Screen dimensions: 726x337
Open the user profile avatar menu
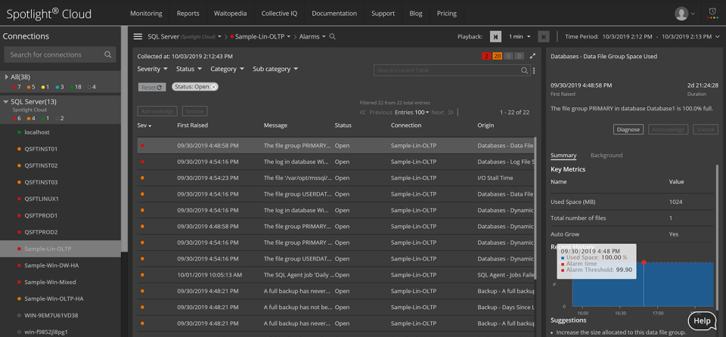pyautogui.click(x=682, y=14)
